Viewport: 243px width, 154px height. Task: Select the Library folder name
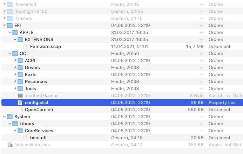[x=27, y=123]
